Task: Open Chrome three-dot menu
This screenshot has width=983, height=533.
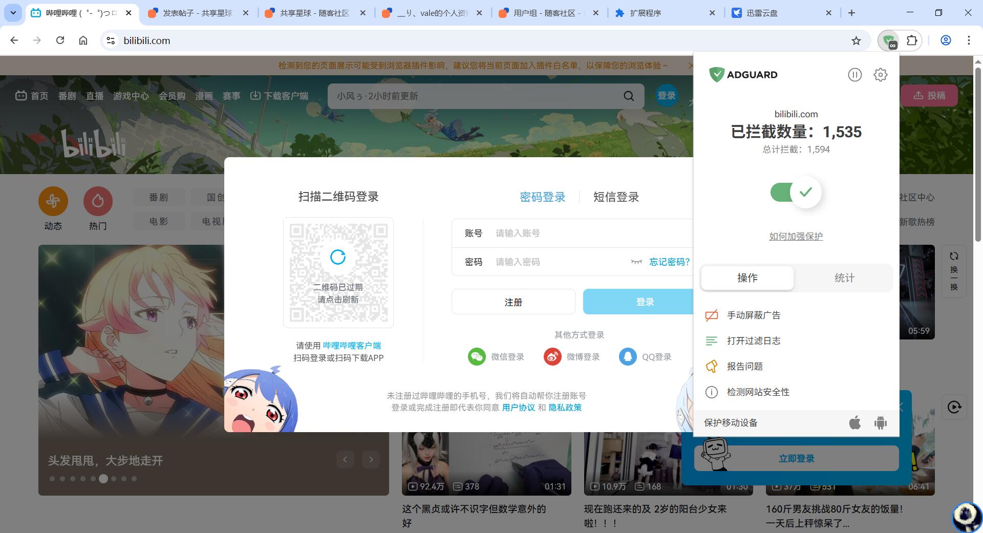Action: click(969, 40)
